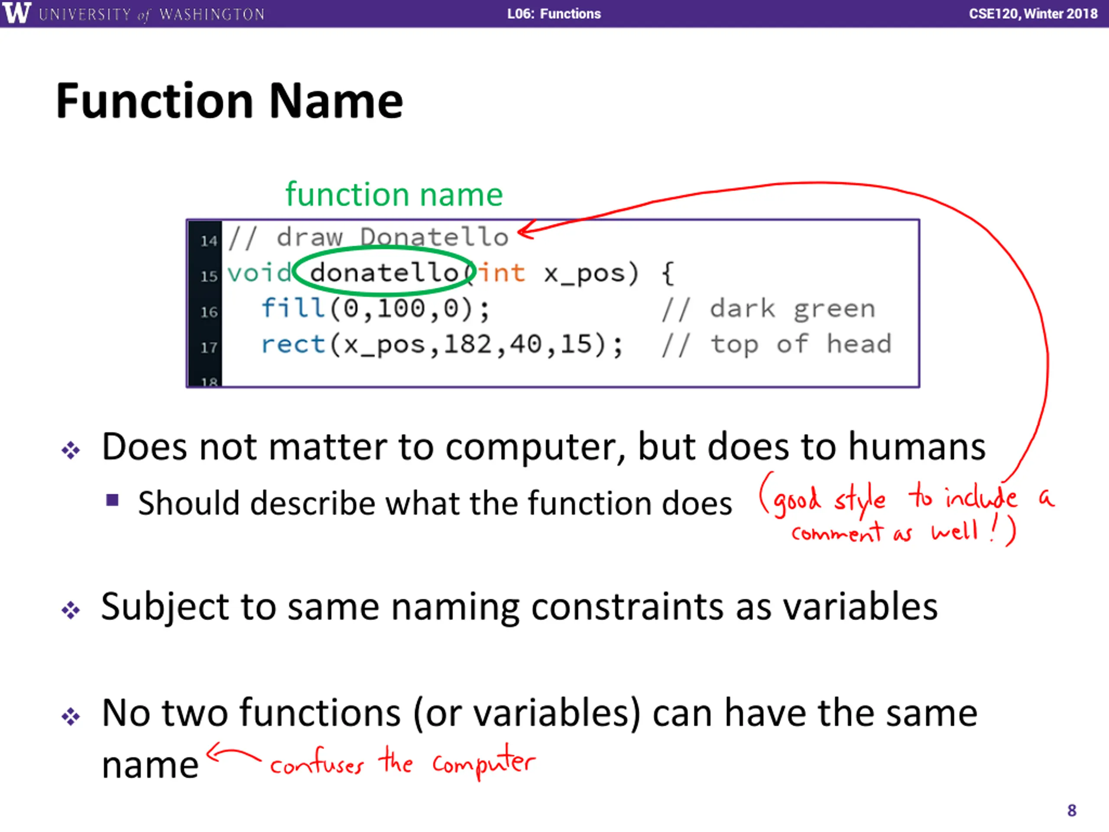Click the 'UNIVERSITY of WASHINGTON' header text

tap(152, 14)
